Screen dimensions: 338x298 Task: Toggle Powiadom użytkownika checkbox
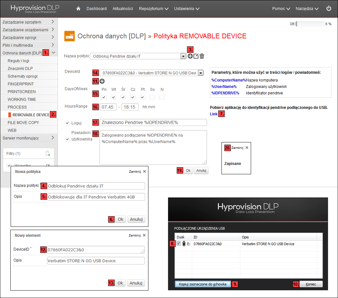[67, 139]
